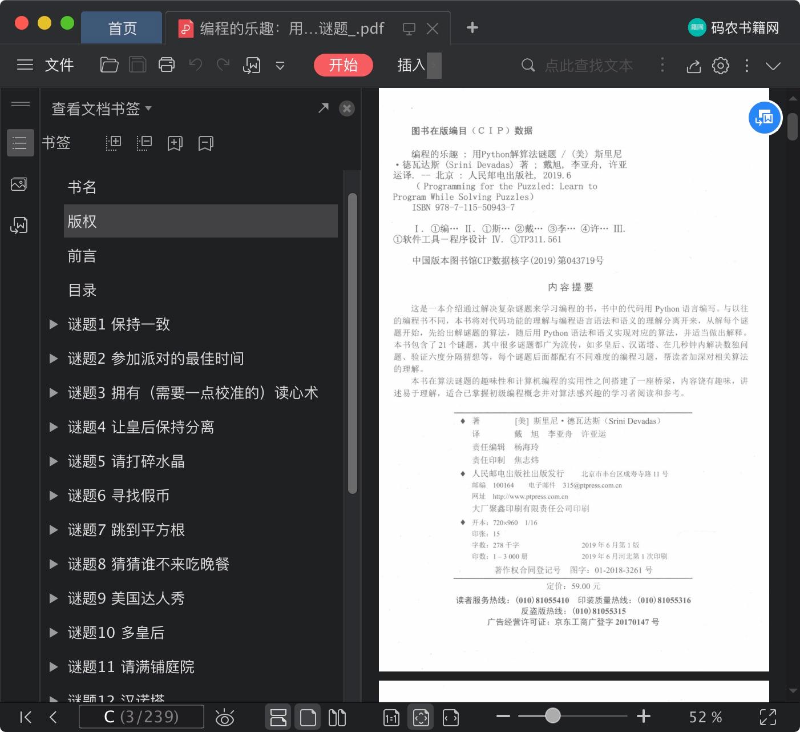This screenshot has height=732, width=800.
Task: Toggle the bookmark list sidebar icon
Action: (x=20, y=143)
